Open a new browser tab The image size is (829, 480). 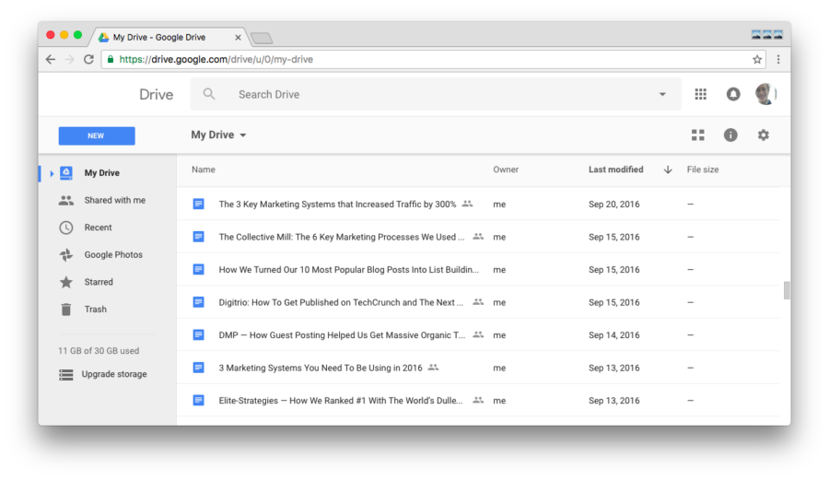pyautogui.click(x=262, y=38)
